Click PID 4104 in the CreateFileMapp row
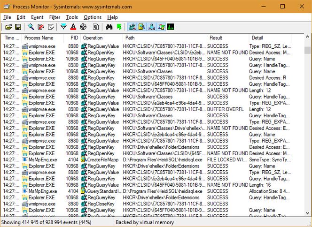Screen dimensions: 312x227 pos(73,159)
